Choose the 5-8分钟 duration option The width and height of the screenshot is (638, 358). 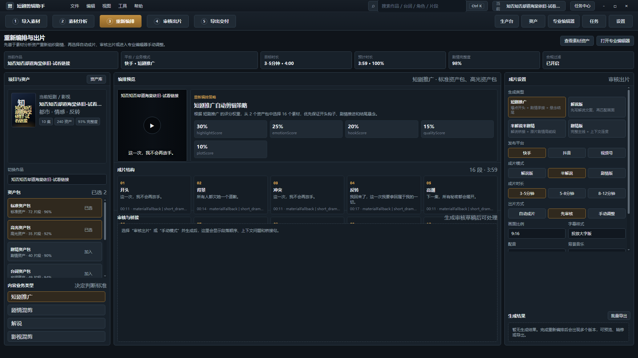(567, 193)
